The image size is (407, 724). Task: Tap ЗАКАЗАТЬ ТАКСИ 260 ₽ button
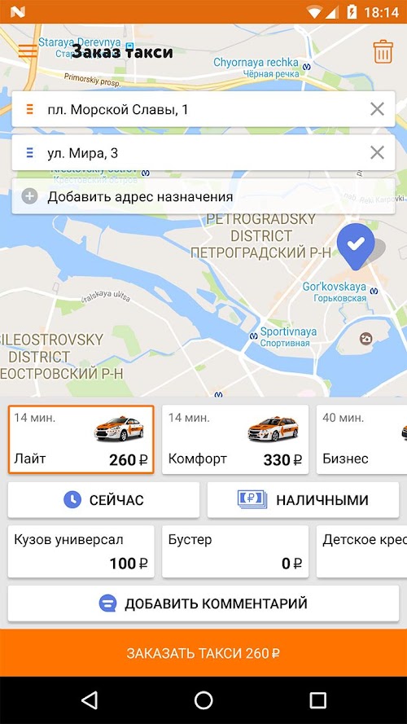point(203,653)
